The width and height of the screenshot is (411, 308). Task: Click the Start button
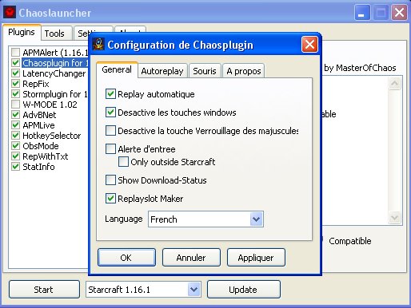pyautogui.click(x=44, y=290)
